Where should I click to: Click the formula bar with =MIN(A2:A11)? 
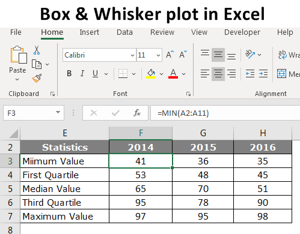tap(225, 113)
